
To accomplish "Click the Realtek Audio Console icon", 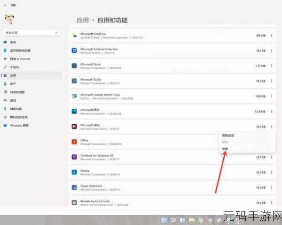I will [x=74, y=202].
